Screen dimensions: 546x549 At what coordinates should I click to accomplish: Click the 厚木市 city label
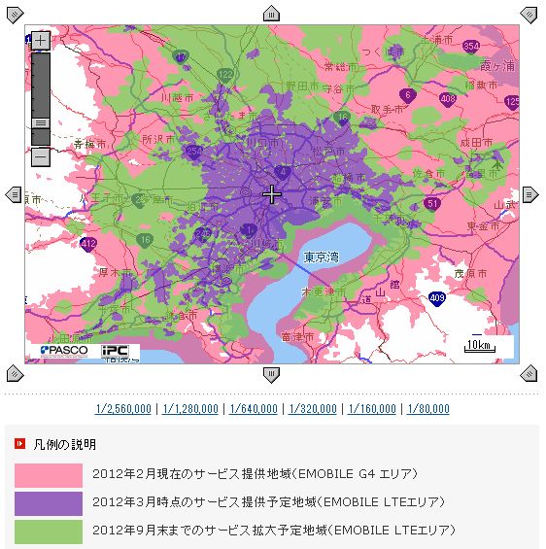116,272
